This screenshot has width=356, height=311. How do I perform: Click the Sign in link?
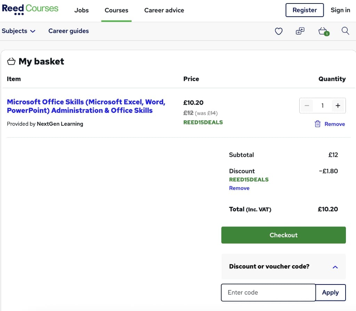[x=340, y=10]
